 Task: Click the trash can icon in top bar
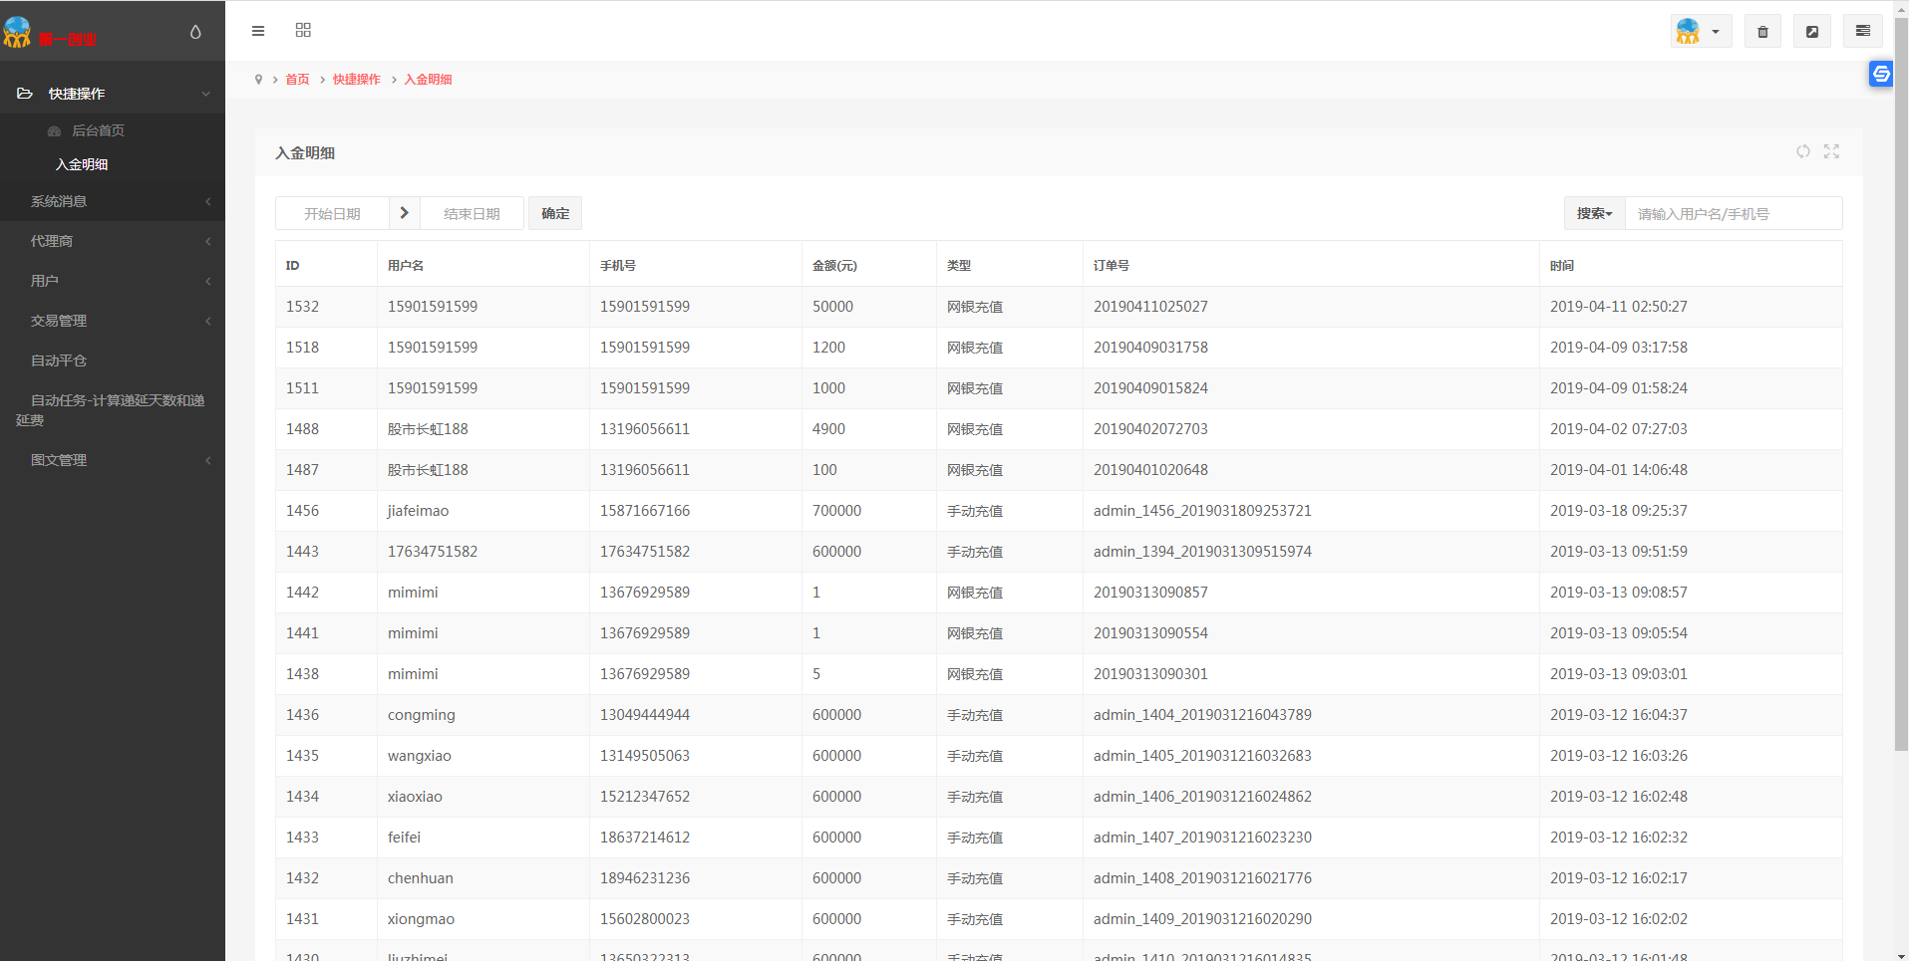click(x=1762, y=32)
